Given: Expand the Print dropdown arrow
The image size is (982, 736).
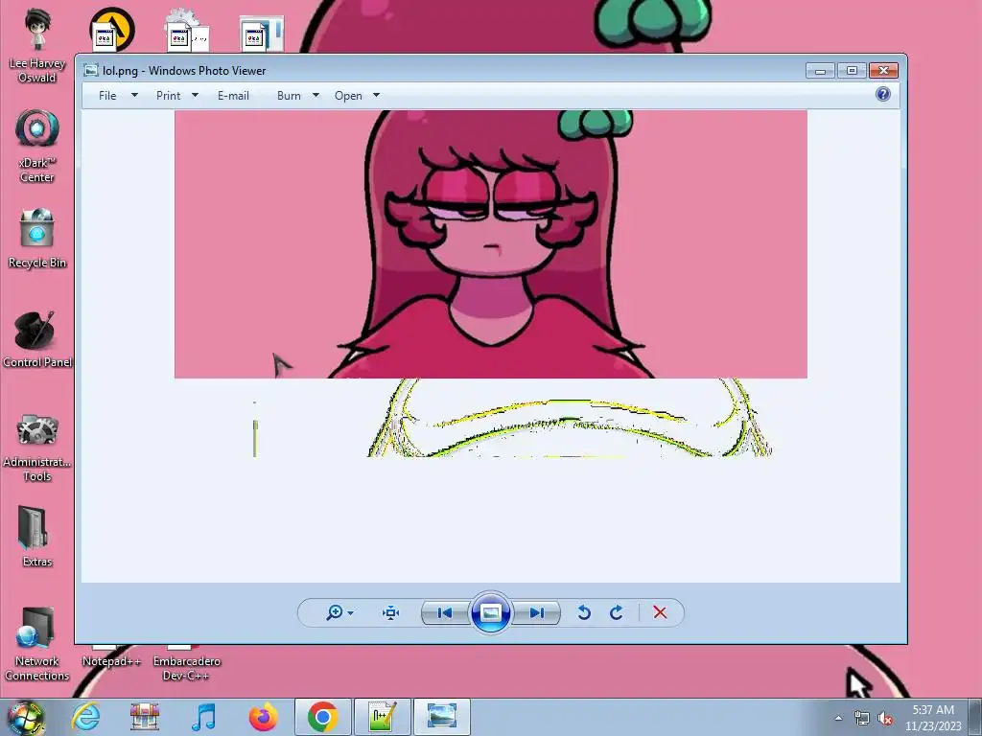Looking at the screenshot, I should click(x=195, y=95).
